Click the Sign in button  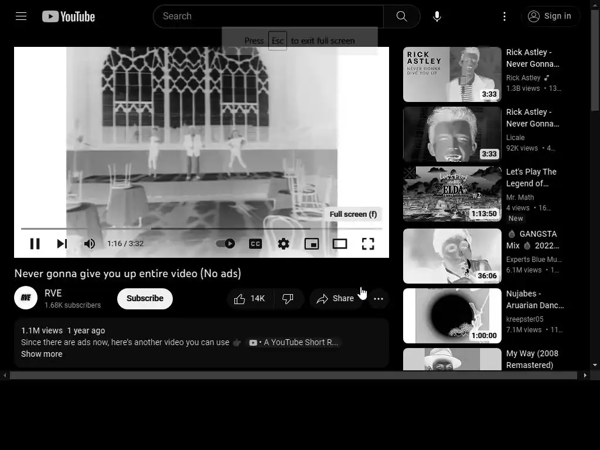(x=550, y=16)
